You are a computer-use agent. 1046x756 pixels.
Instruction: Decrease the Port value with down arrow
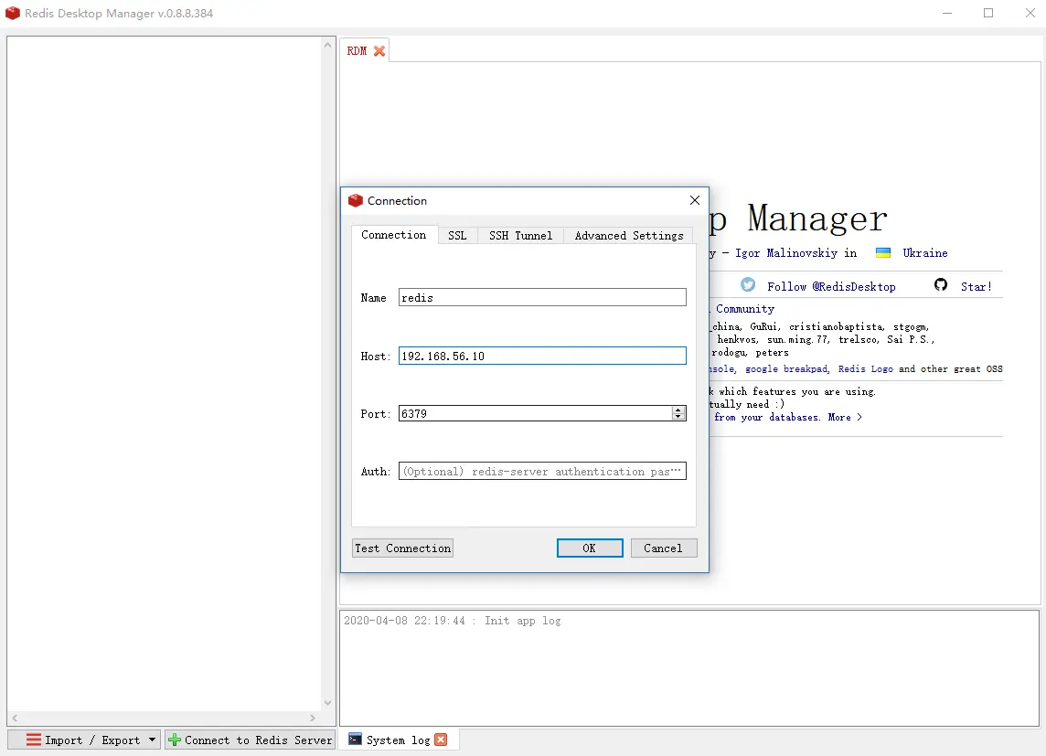678,417
